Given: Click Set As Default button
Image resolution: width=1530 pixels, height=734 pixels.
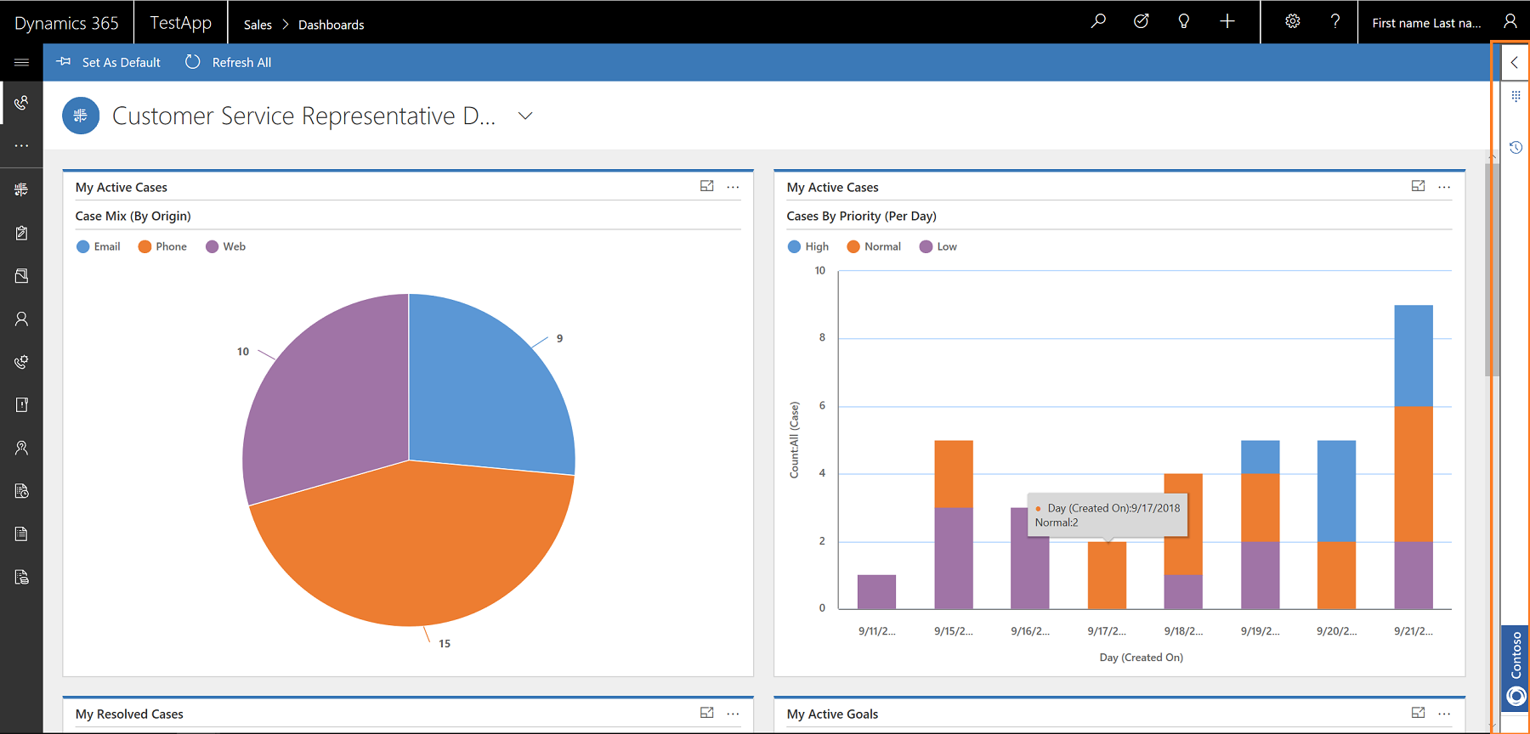Looking at the screenshot, I should tap(109, 62).
